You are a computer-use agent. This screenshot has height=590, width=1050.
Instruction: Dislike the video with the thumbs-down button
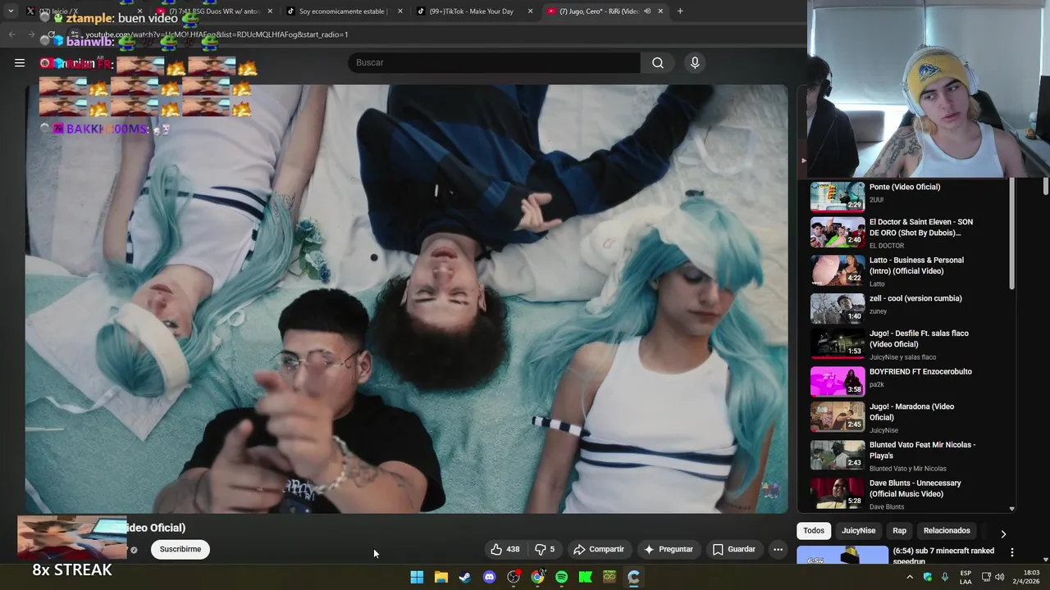coord(545,549)
